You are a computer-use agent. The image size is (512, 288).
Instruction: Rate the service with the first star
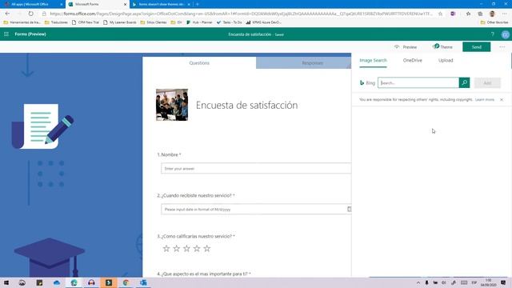166,249
